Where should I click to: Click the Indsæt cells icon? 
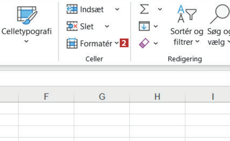tap(72, 9)
